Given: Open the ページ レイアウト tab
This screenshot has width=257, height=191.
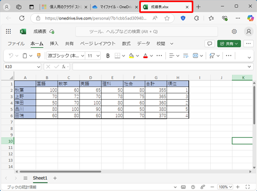Looking at the screenshot, I should pos(98,44).
